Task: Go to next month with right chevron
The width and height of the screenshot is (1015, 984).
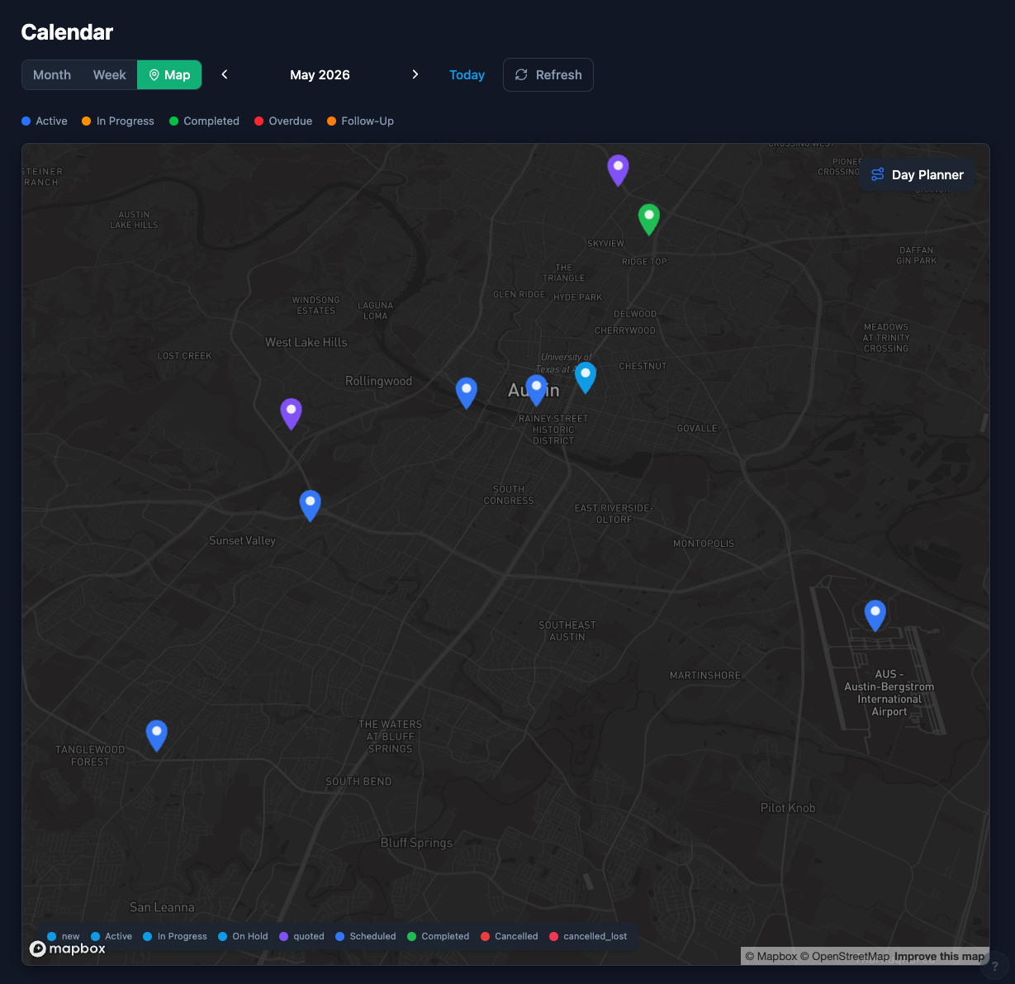Action: click(415, 74)
